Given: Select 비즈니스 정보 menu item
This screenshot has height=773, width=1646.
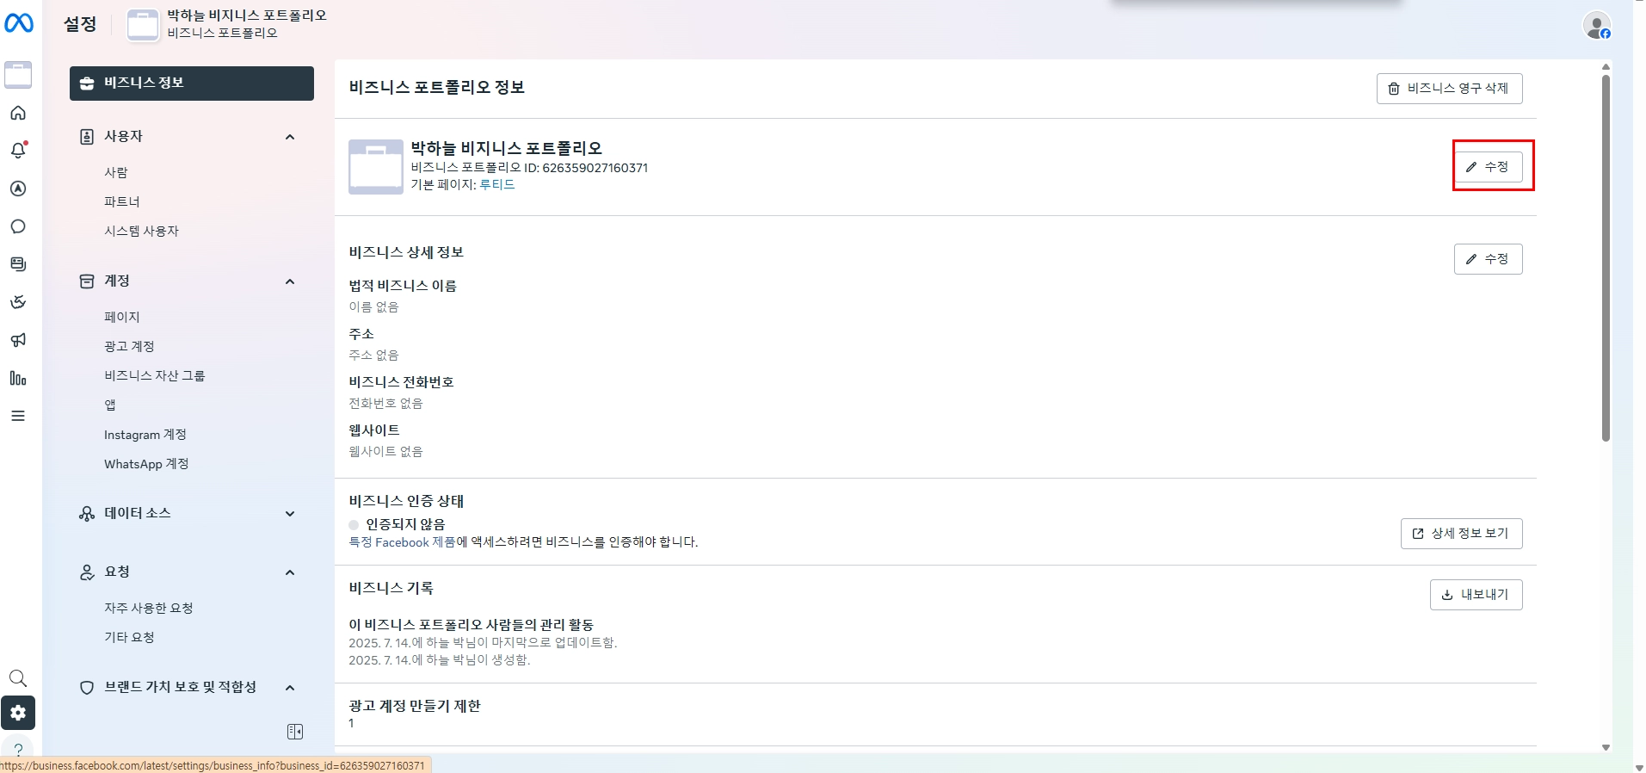Looking at the screenshot, I should tap(192, 83).
